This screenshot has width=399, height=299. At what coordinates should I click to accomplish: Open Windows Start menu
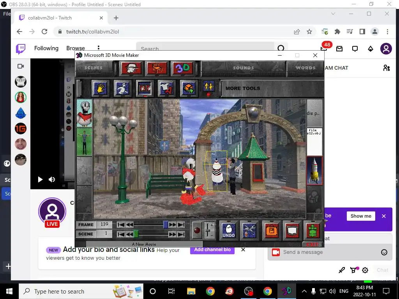pos(9,291)
